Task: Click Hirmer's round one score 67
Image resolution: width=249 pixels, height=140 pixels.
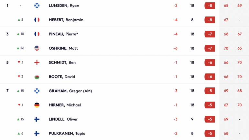Action: (x=226, y=105)
